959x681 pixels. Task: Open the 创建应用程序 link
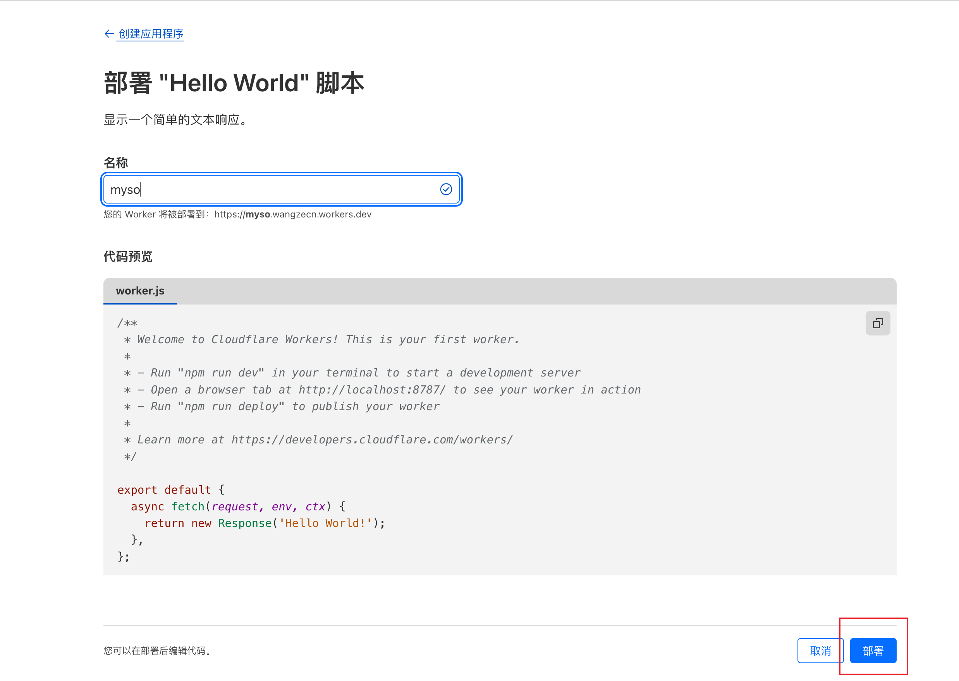[151, 34]
